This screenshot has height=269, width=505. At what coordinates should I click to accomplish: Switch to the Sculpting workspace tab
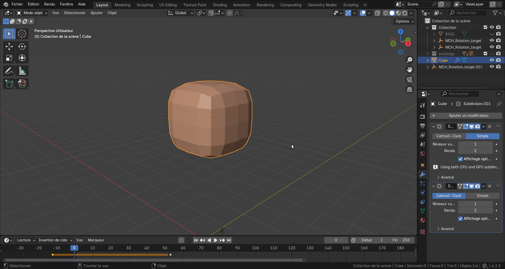tap(145, 5)
